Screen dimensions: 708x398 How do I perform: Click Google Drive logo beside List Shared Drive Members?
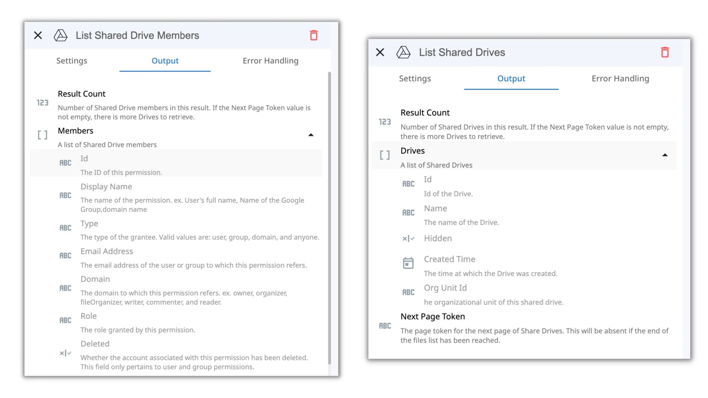click(x=60, y=35)
